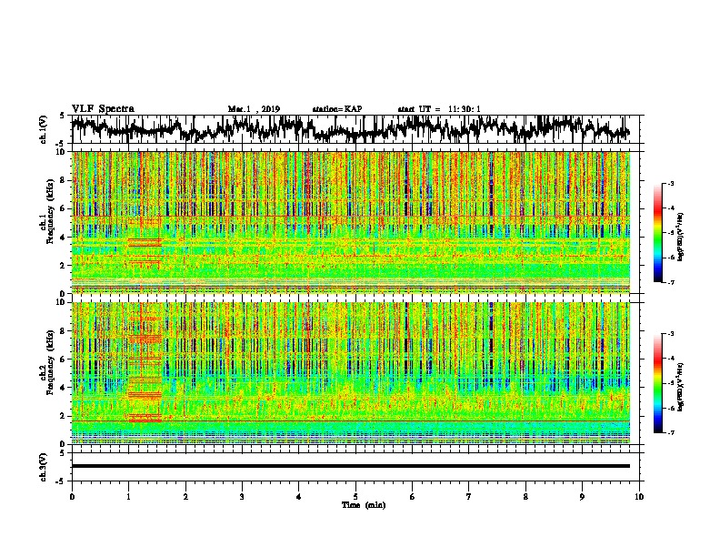Click the 'start UT = 11:30:1' label

439,109
